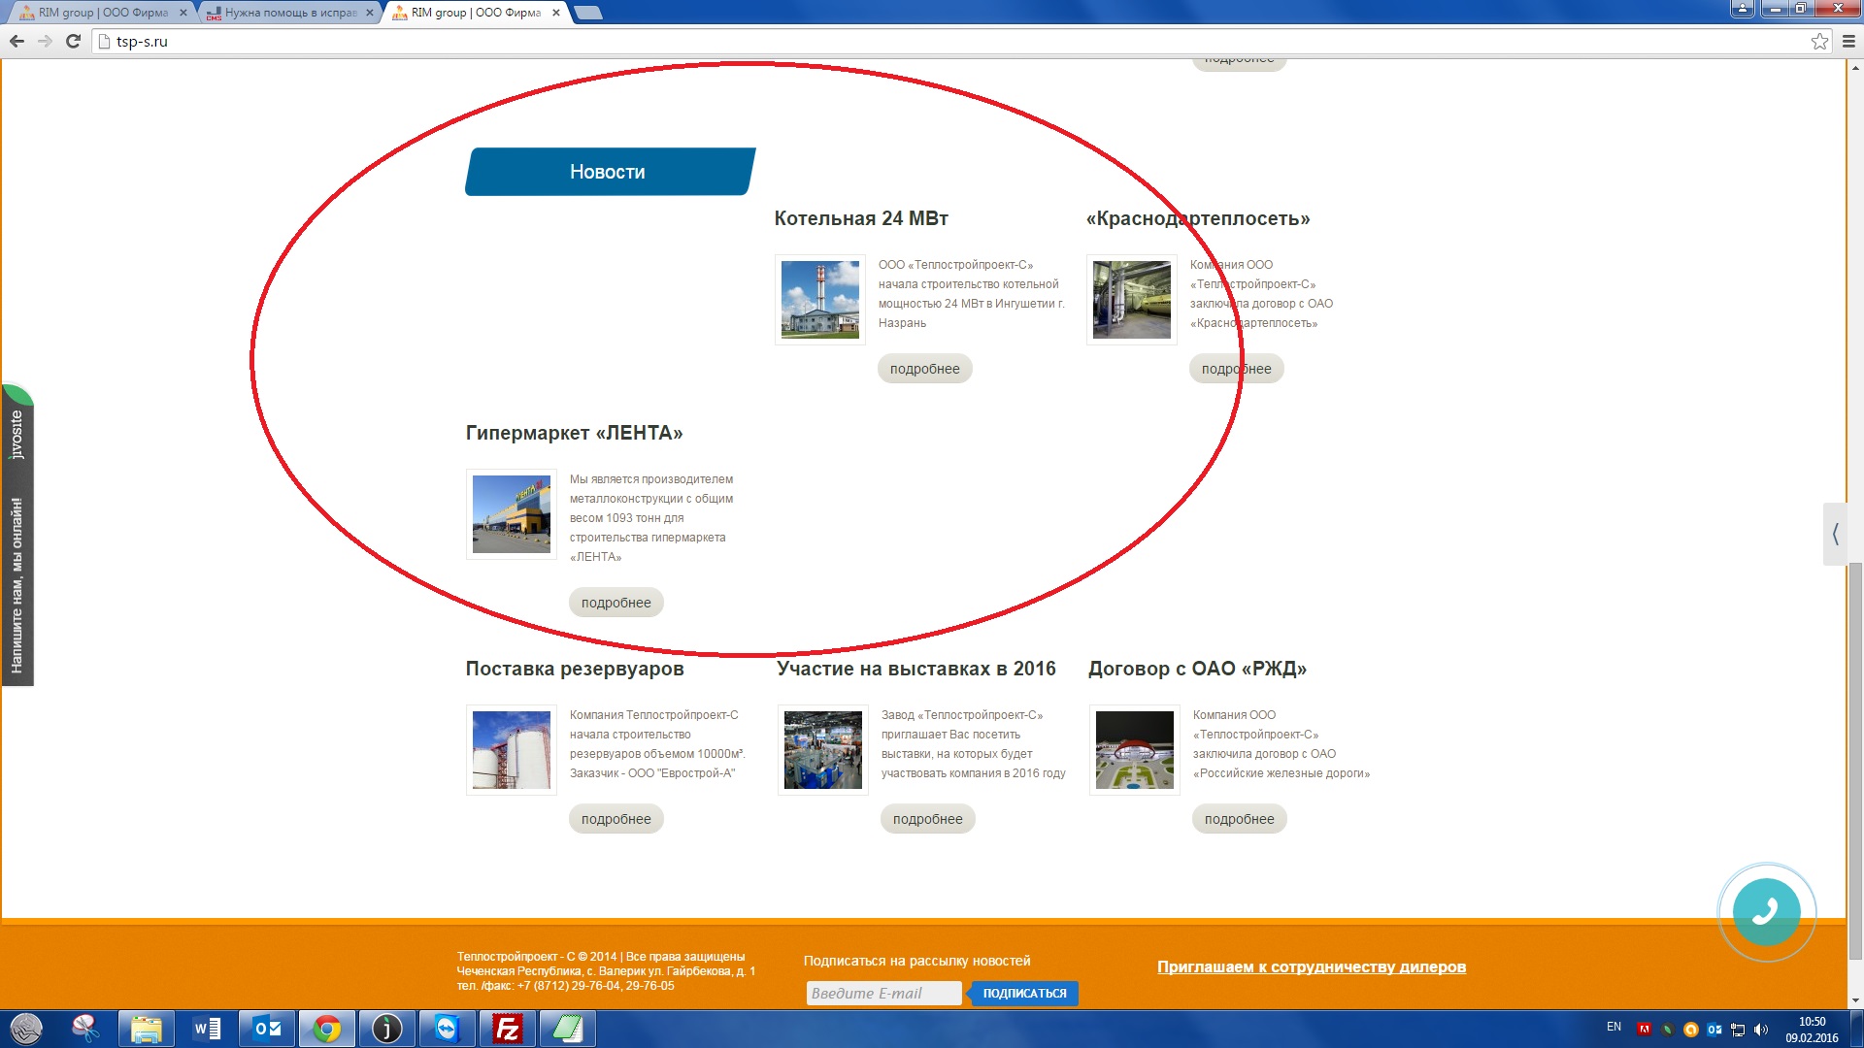Screen dimensions: 1864x1048
Task: Open TeamViewer from the taskbar
Action: (447, 1029)
